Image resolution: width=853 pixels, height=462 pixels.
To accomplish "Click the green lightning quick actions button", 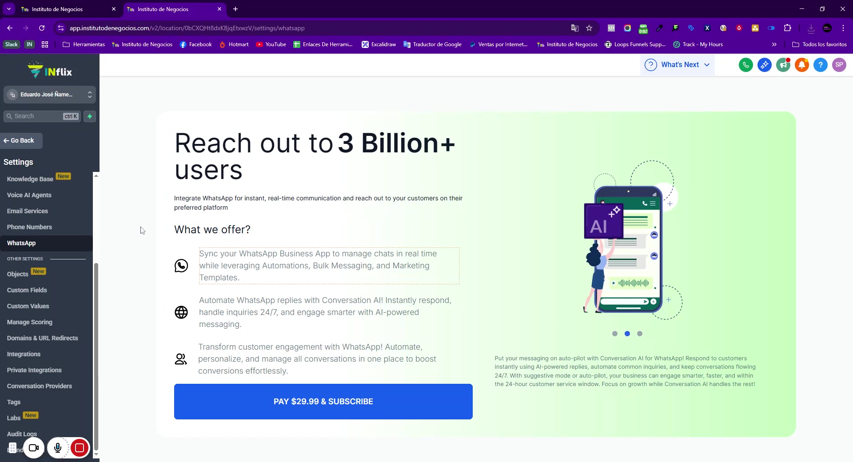I will click(x=90, y=116).
